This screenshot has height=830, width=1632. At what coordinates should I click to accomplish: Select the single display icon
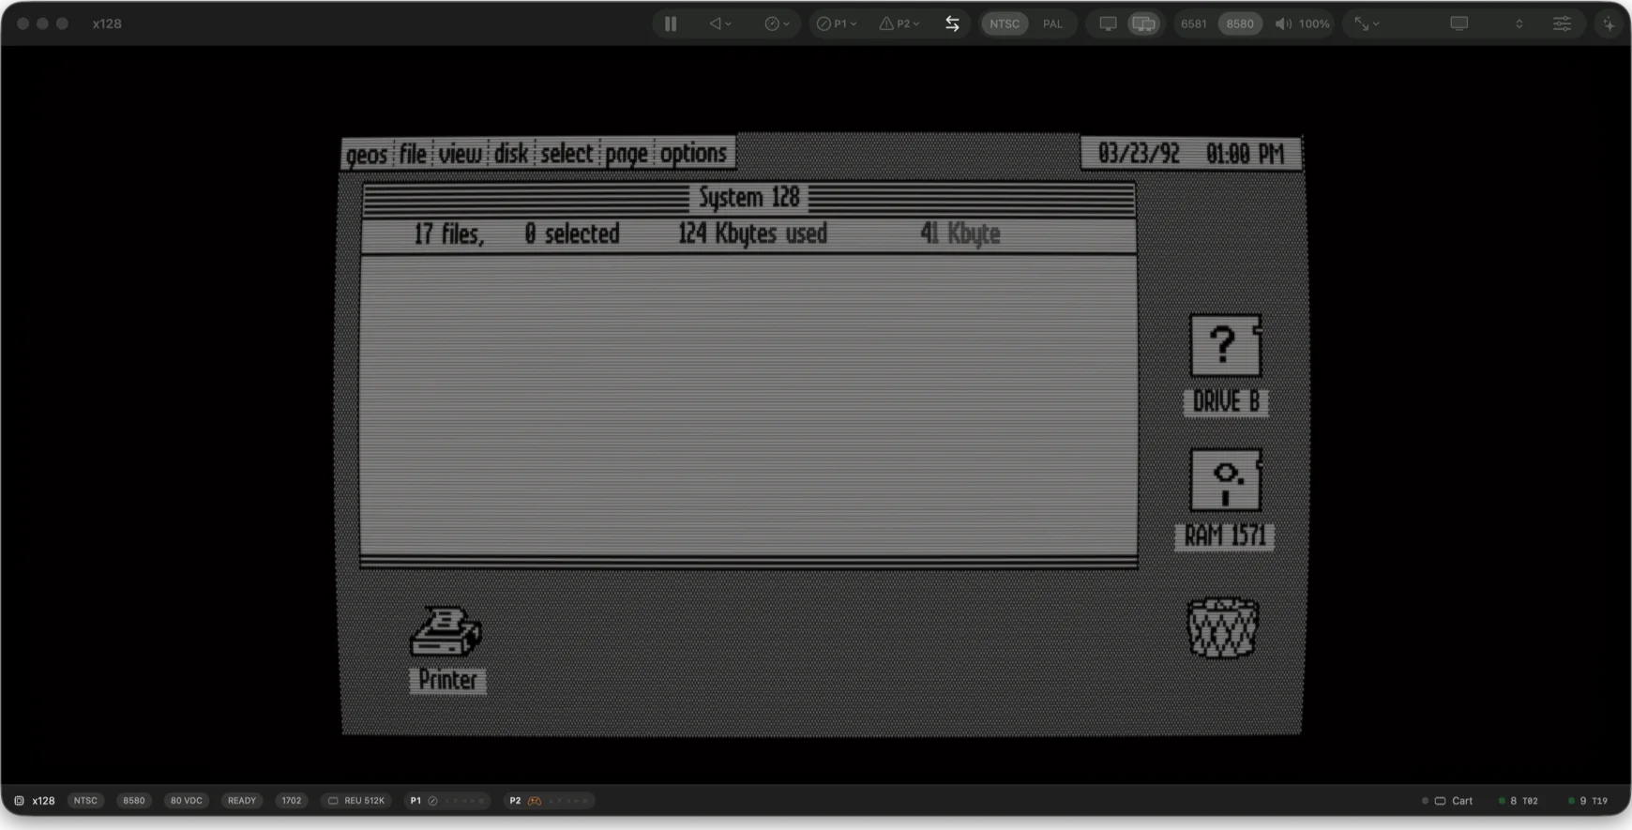pyautogui.click(x=1108, y=23)
